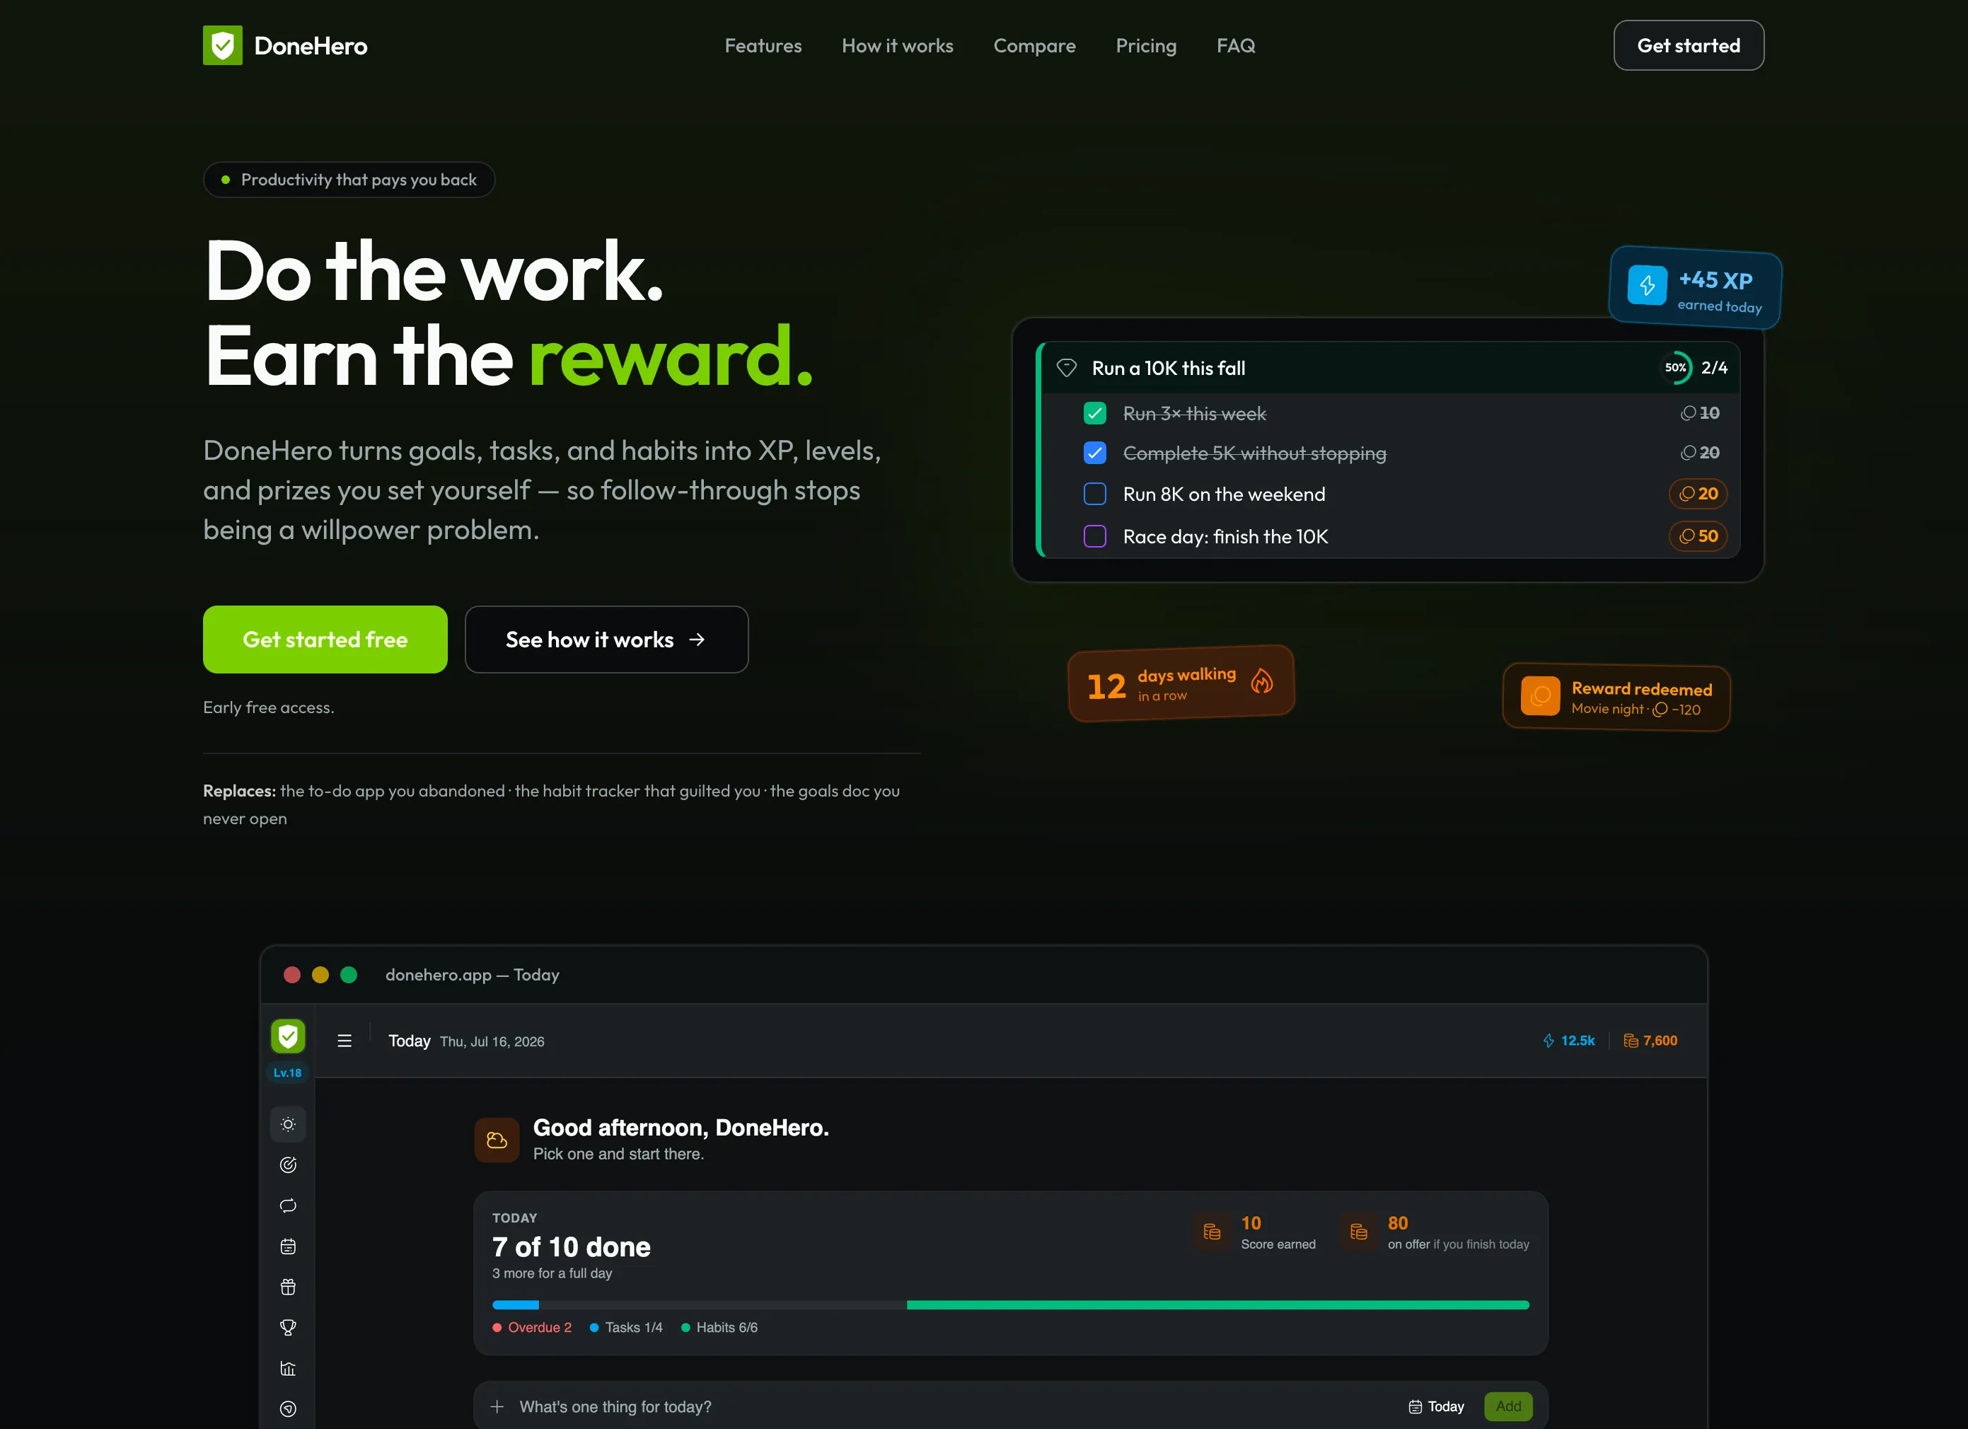The width and height of the screenshot is (1968, 1429).
Task: Open the FAQ nav link
Action: (1236, 45)
